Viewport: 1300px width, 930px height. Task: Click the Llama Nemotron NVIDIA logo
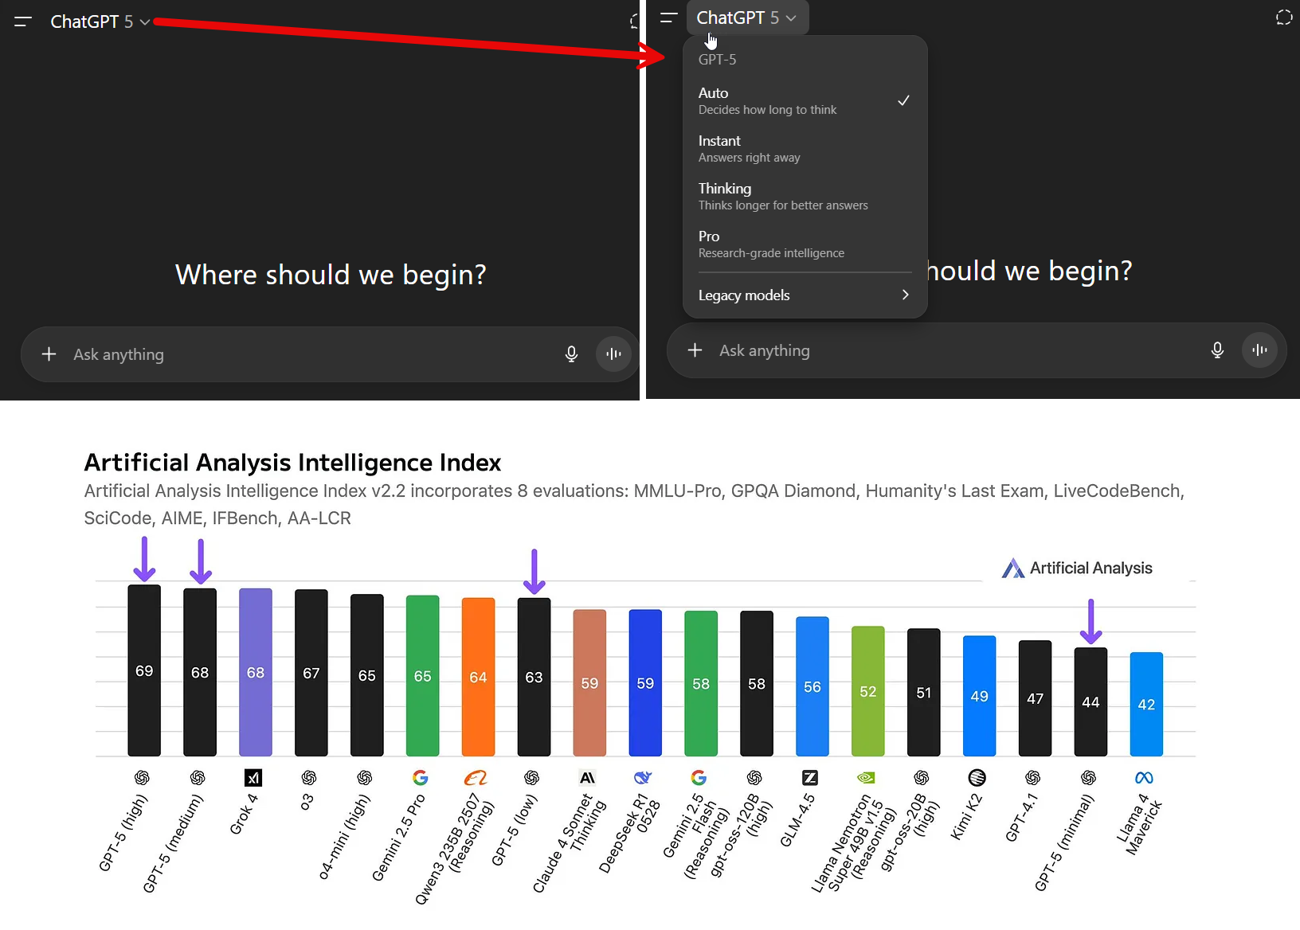click(866, 778)
